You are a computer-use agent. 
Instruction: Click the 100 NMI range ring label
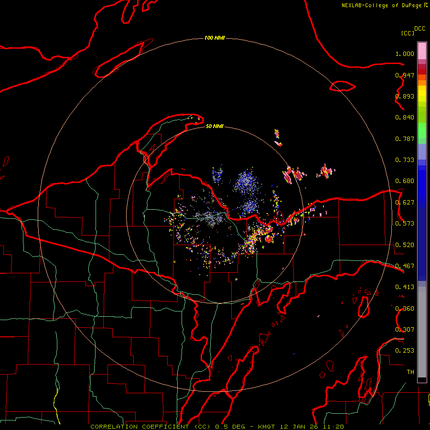[215, 38]
